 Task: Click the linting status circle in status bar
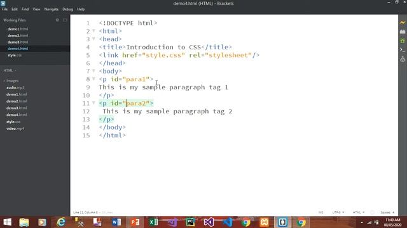click(x=372, y=212)
